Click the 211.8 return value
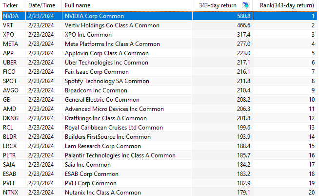This screenshot has height=196, width=319. tap(243, 81)
